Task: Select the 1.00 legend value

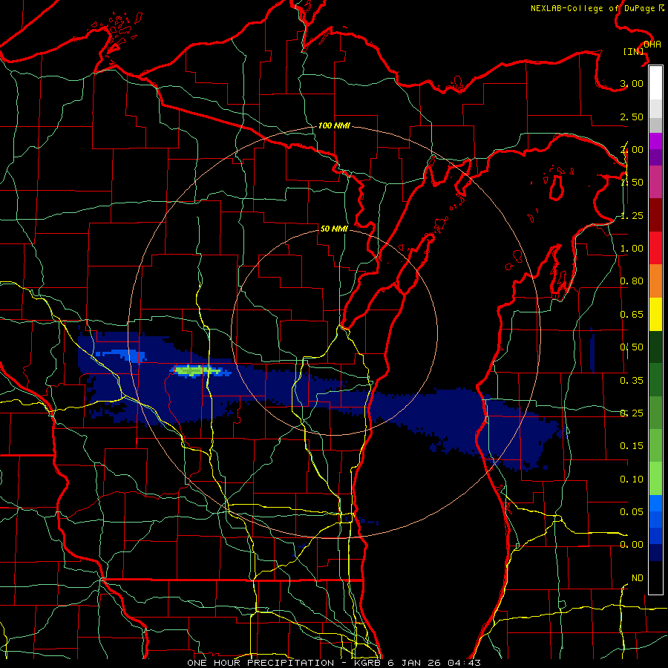Action: tap(632, 249)
